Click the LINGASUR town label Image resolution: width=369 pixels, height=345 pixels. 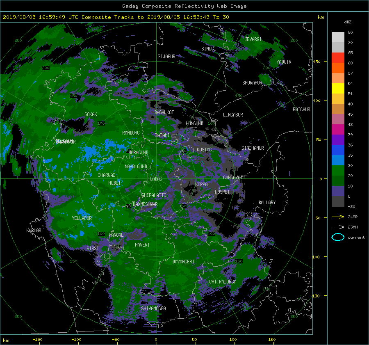point(233,115)
